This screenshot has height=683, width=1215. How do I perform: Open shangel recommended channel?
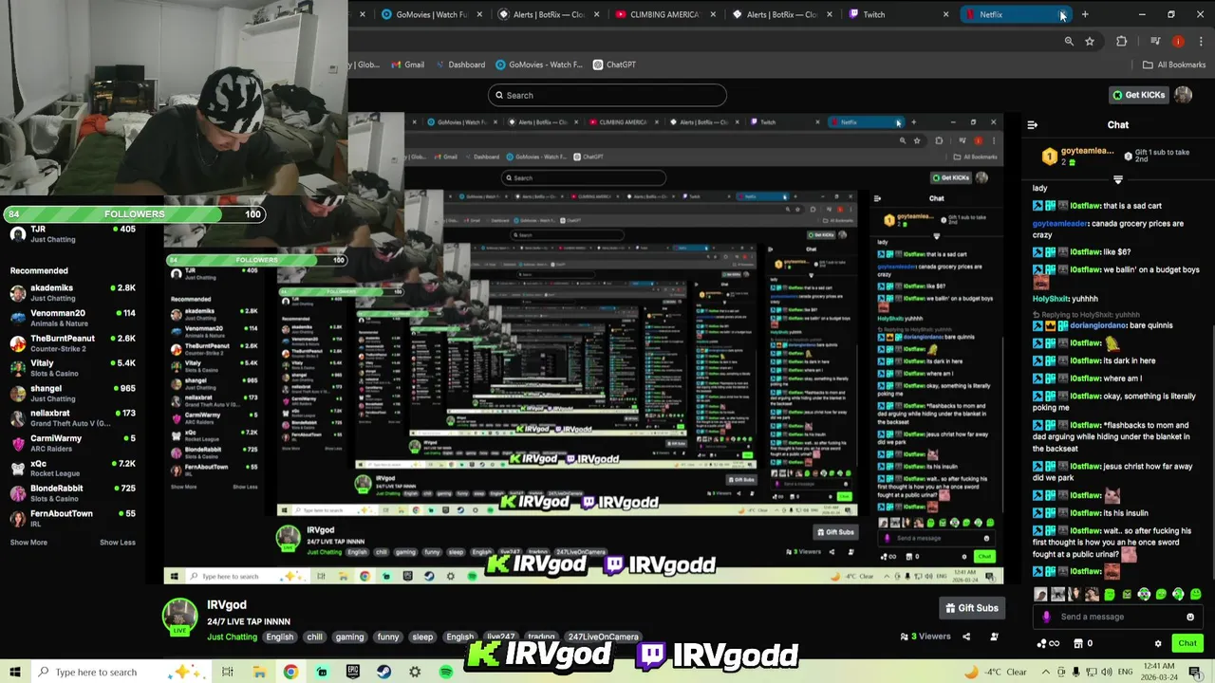pos(71,393)
